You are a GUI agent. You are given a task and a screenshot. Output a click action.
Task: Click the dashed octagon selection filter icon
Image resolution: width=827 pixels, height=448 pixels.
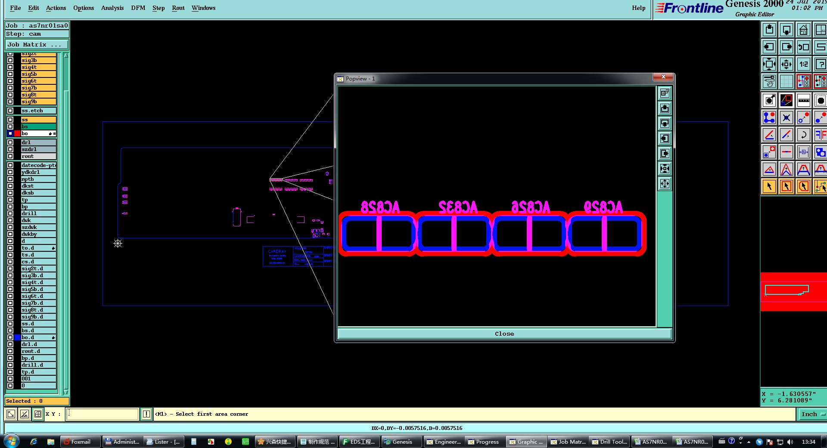point(820,100)
